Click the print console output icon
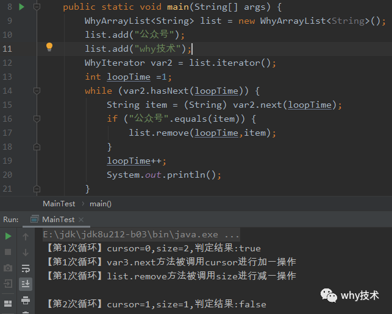This screenshot has height=314, width=392. pos(26,299)
